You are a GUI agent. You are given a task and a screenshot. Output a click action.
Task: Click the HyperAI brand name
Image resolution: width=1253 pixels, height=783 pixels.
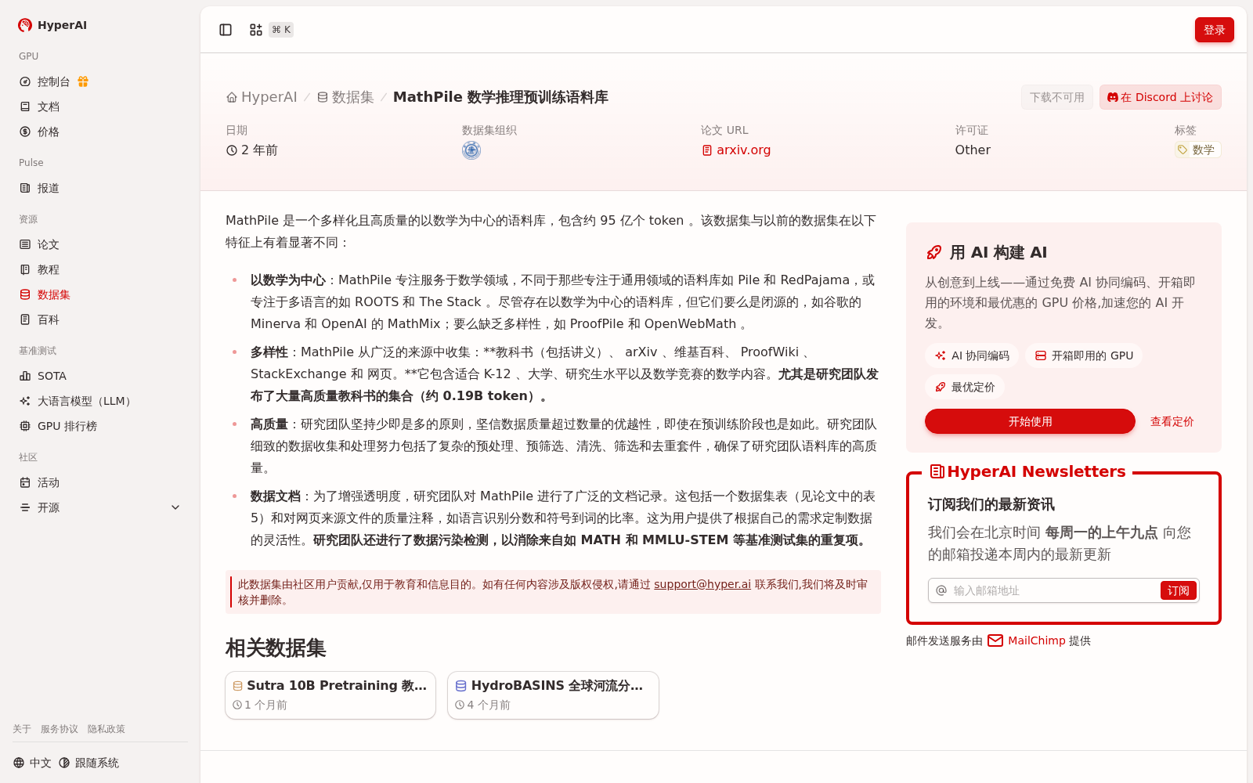[x=62, y=25]
